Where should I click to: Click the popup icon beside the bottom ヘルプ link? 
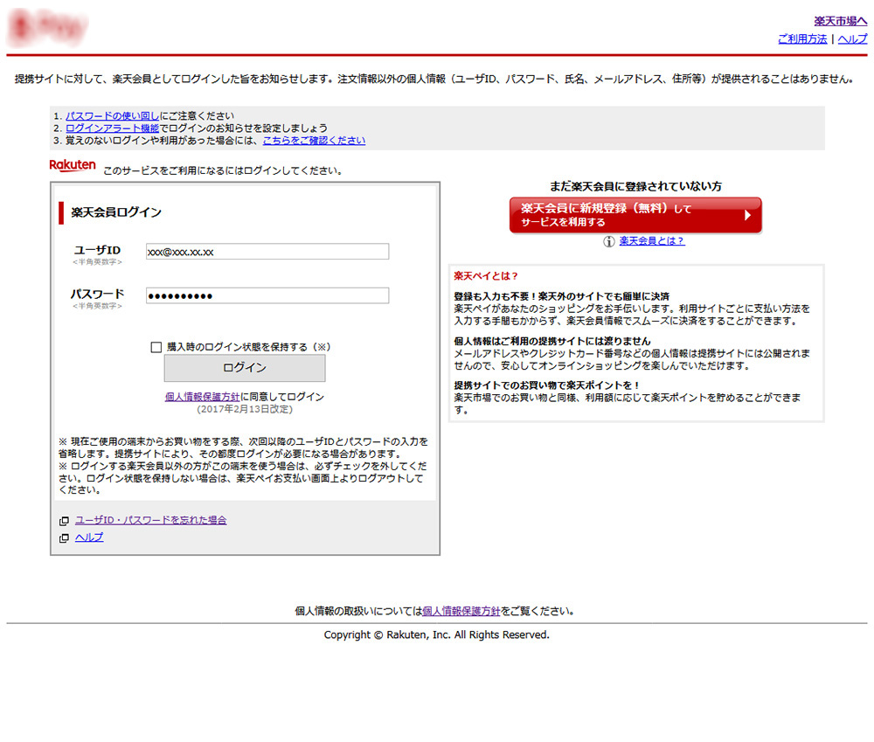point(64,538)
